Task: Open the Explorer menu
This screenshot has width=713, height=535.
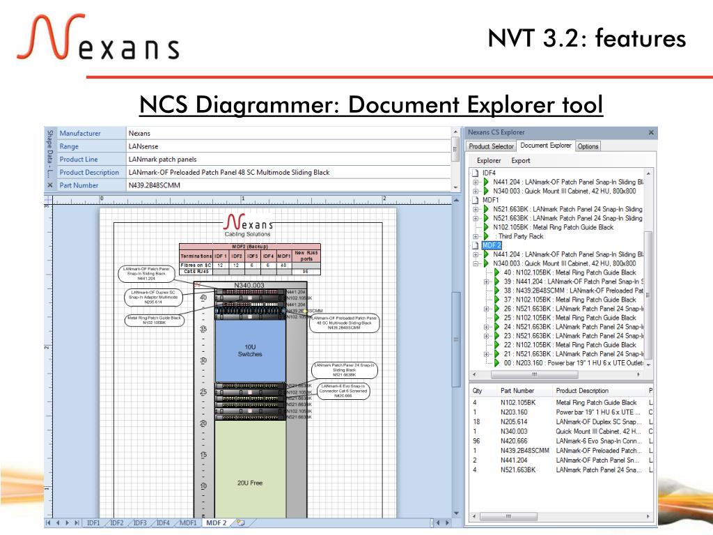Action: (488, 161)
